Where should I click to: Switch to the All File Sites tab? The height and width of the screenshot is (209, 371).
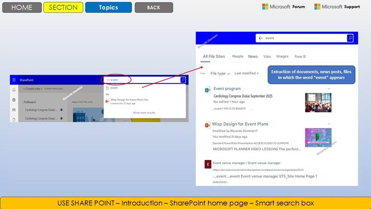[214, 56]
